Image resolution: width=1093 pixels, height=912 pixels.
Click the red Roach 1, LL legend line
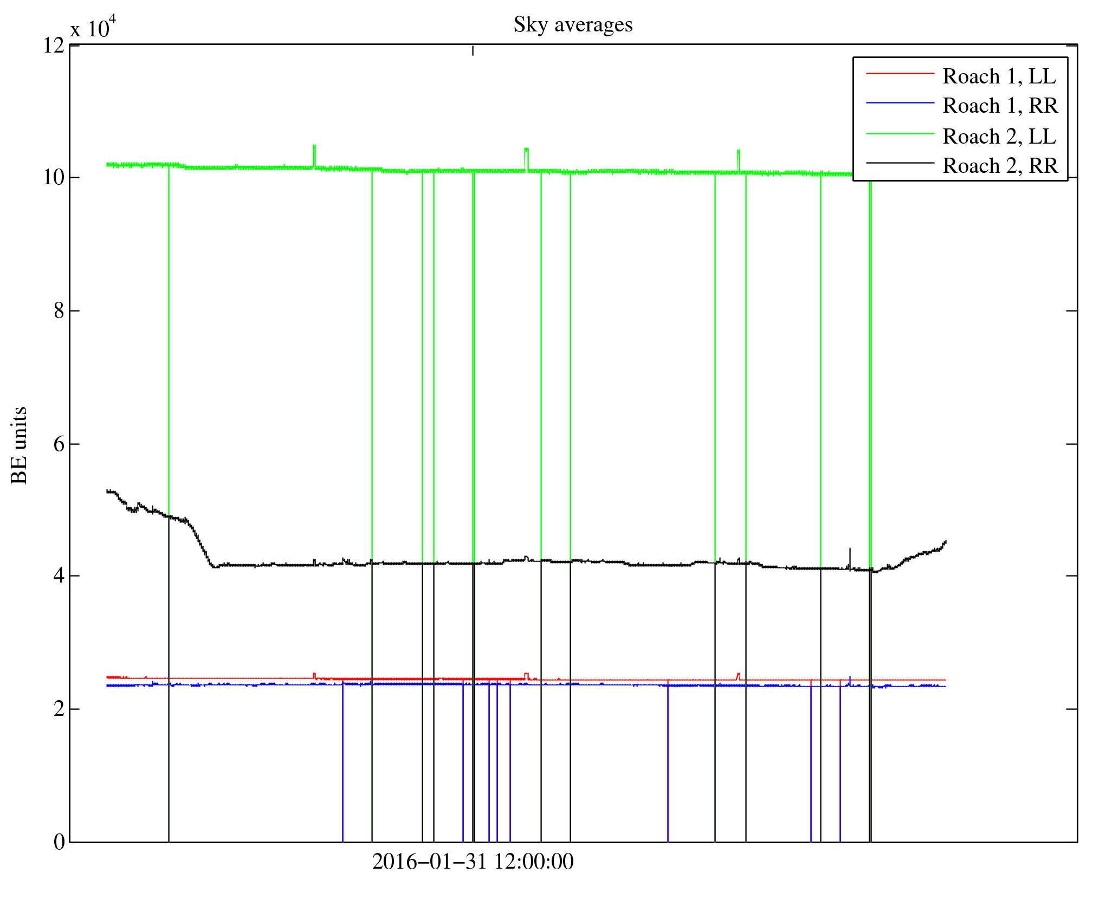click(900, 73)
